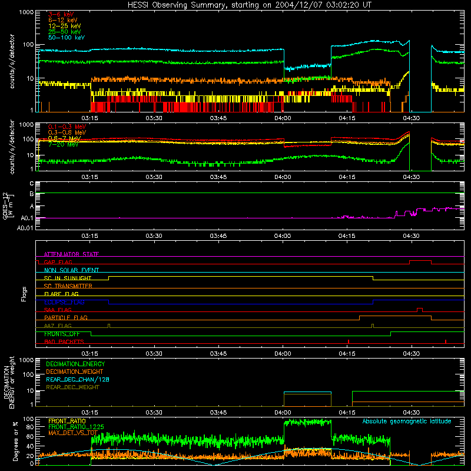Select the yellow 12-25 keV legend label
Image resolution: width=471 pixels, height=471 pixels.
pyautogui.click(x=65, y=26)
